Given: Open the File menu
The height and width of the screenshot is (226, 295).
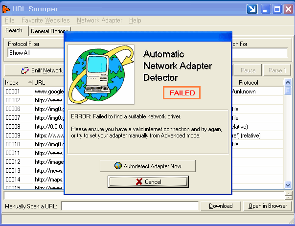Looking at the screenshot, I should coord(10,21).
